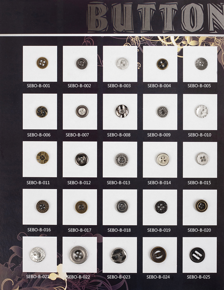Viewport: 224px width, 290px height.
Task: Select the SEBO-B-017 dotted brass button
Action: pos(81,207)
